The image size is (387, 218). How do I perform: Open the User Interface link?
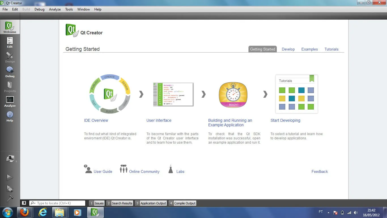pos(159,120)
